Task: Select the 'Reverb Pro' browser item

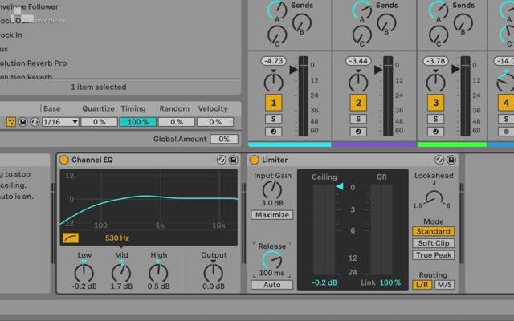Action: [x=34, y=63]
